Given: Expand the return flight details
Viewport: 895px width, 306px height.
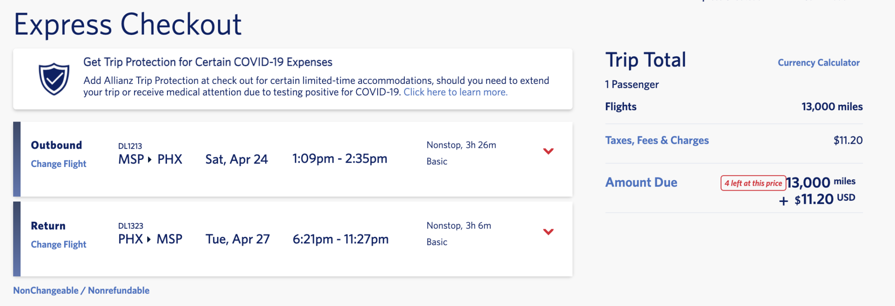Looking at the screenshot, I should click(548, 232).
